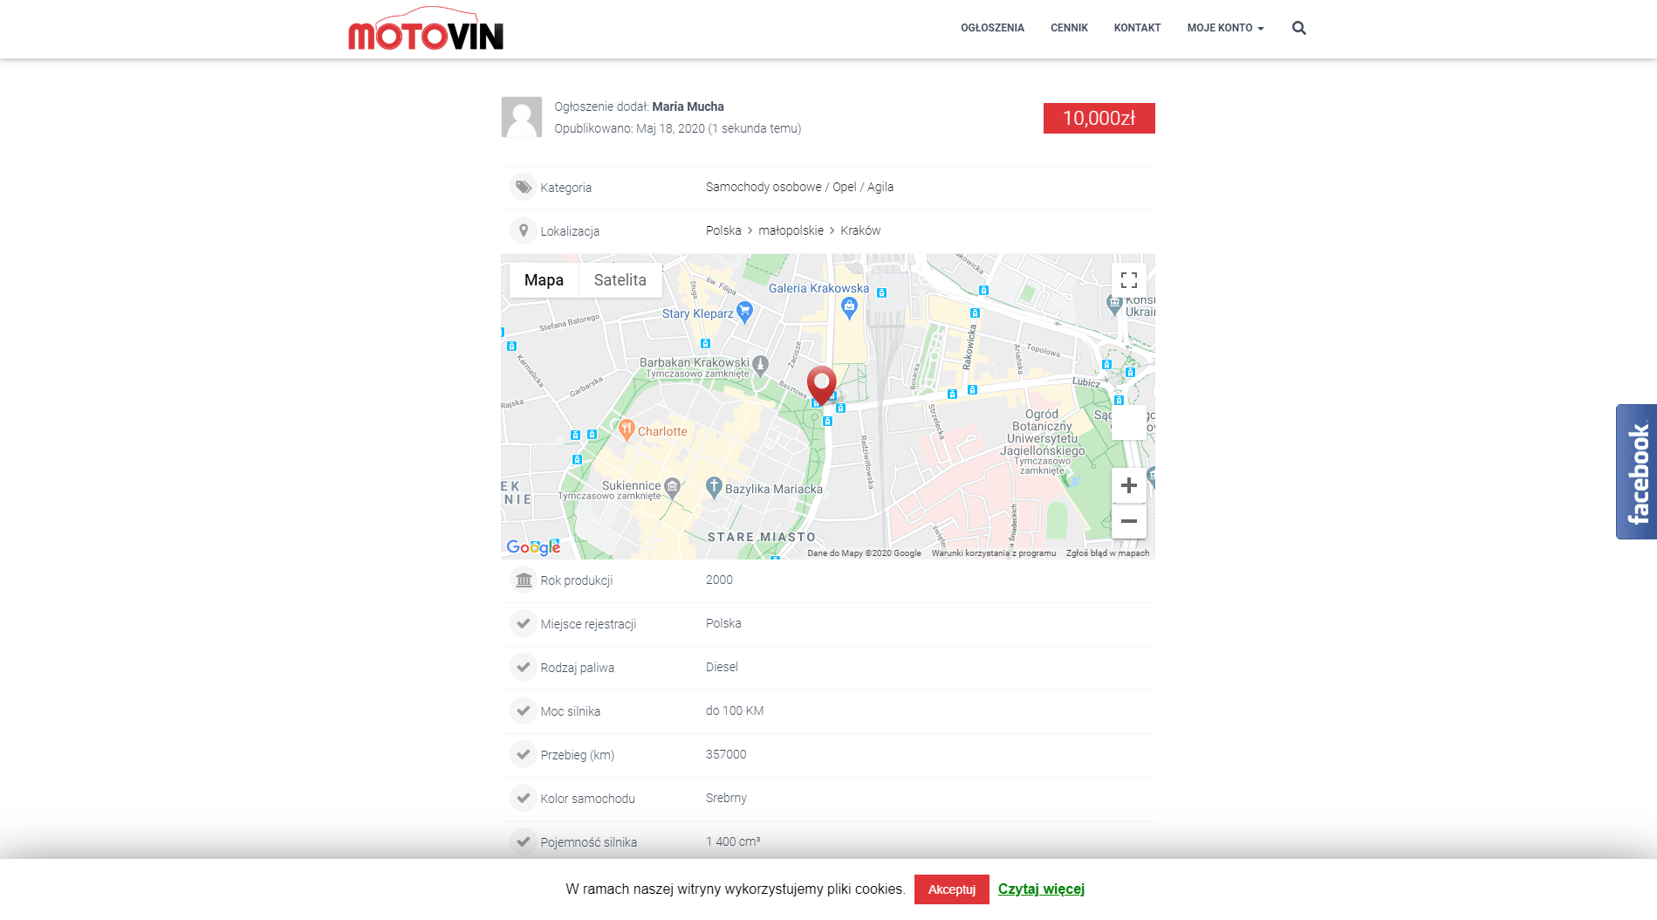Open the Kontakt menu item
The height and width of the screenshot is (920, 1657).
pos(1136,27)
